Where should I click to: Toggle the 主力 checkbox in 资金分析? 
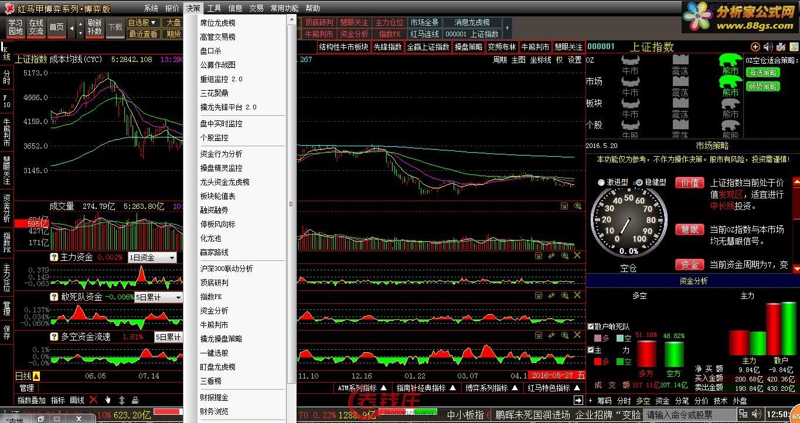[x=591, y=350]
